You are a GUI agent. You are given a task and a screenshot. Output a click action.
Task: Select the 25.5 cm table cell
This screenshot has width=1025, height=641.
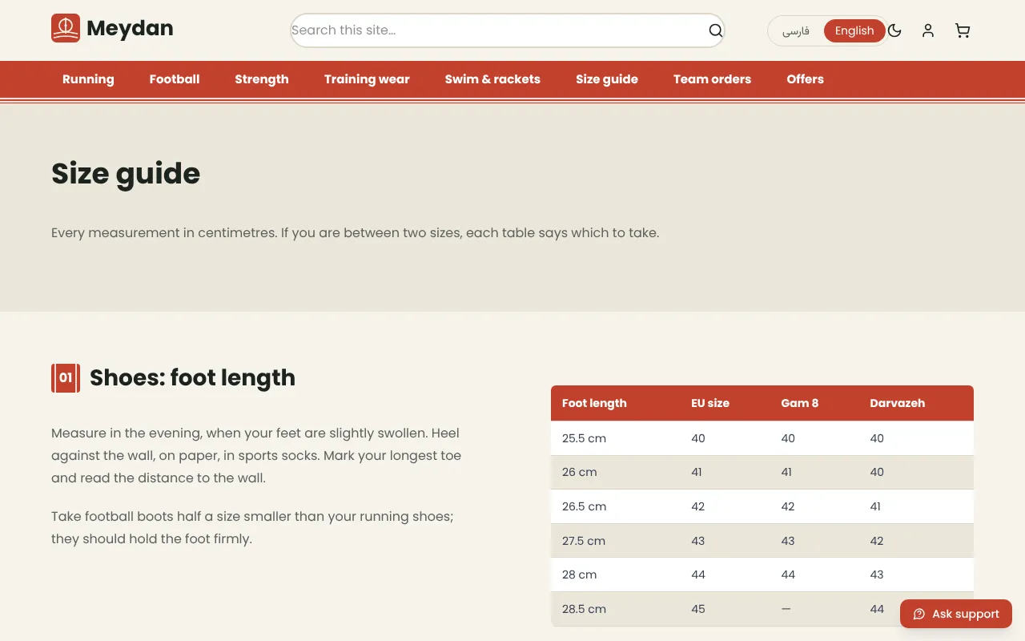(615, 438)
